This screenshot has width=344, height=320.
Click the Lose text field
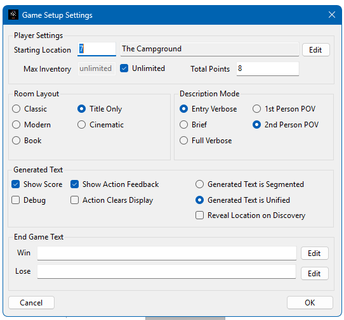(x=166, y=272)
